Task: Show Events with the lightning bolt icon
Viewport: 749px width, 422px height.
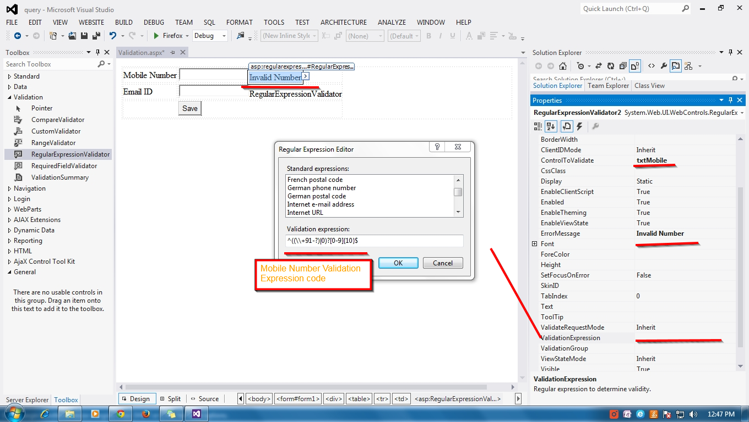Action: (579, 126)
